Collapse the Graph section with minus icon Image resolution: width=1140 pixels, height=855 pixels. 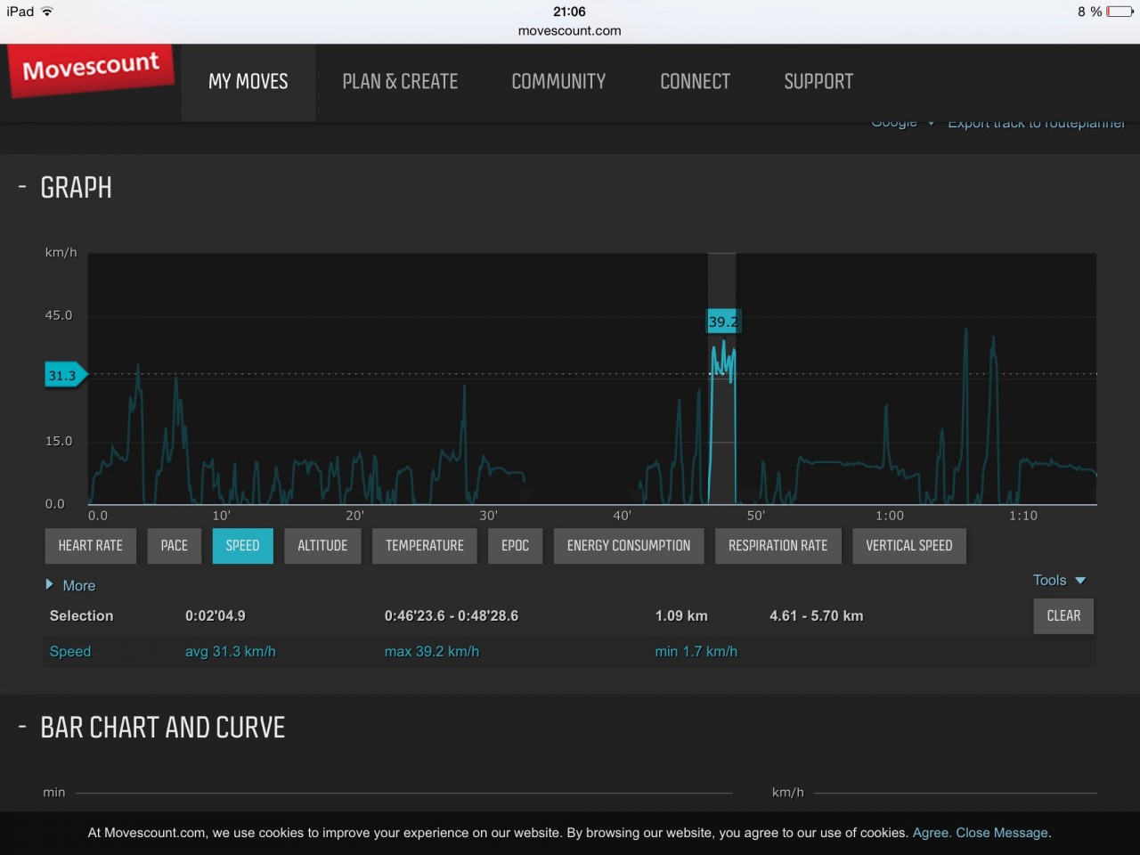coord(22,187)
